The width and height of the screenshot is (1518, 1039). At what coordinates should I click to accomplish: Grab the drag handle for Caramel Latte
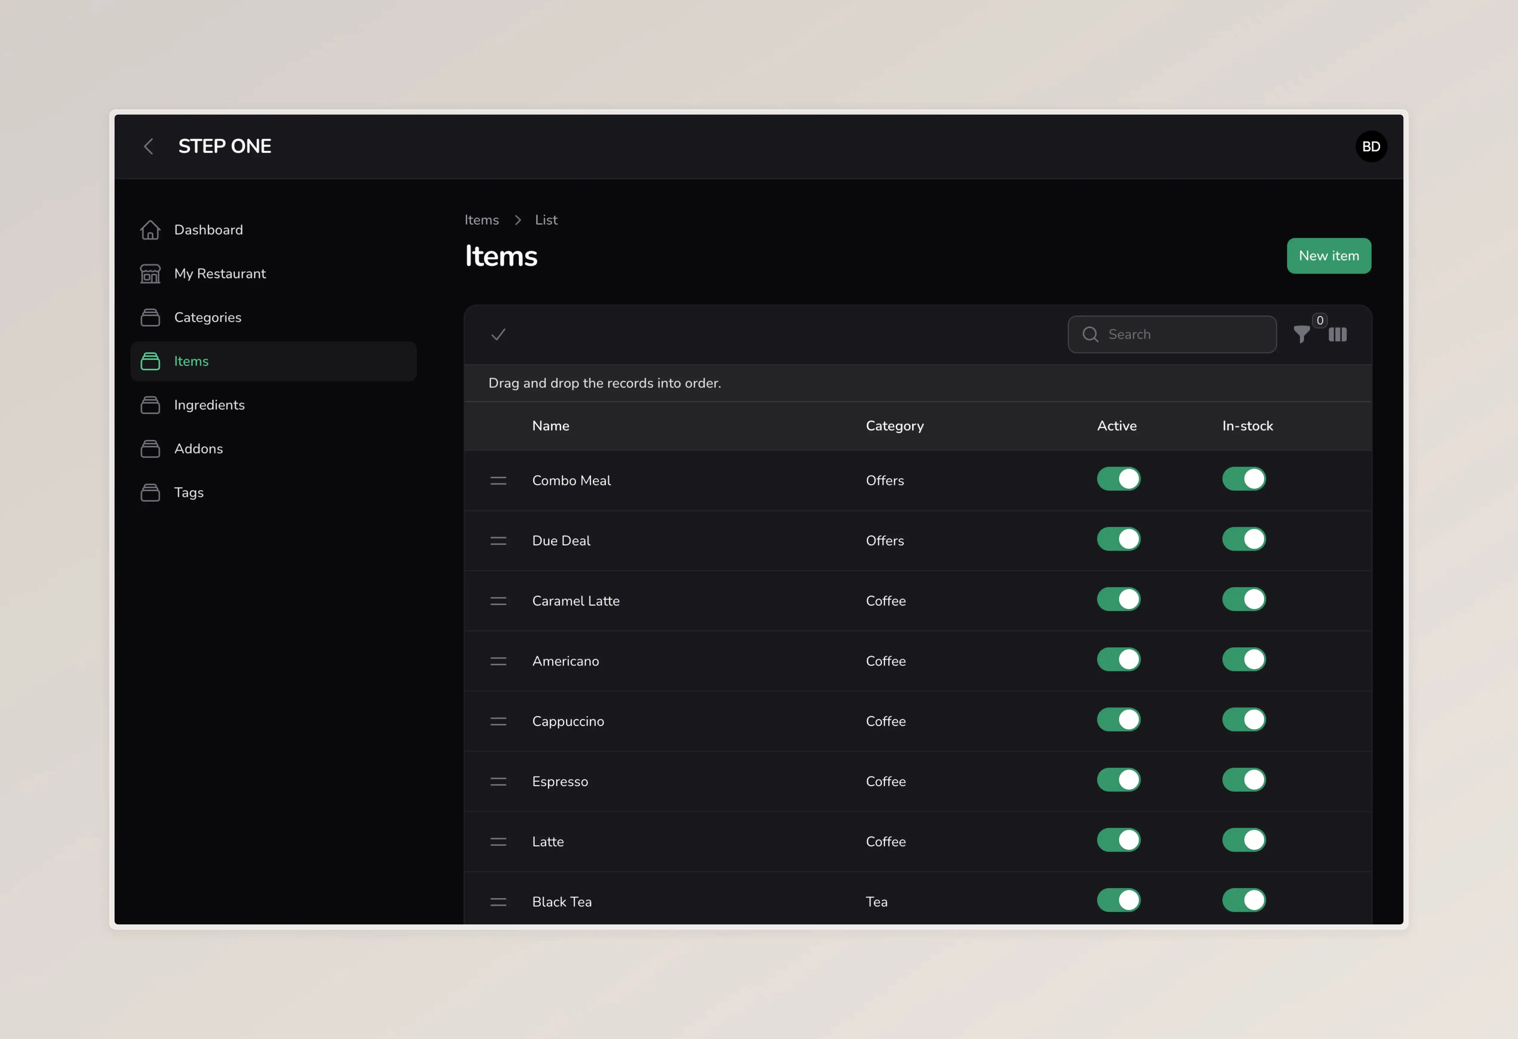coord(498,601)
